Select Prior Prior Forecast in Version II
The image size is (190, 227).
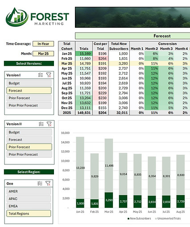(x=29, y=154)
